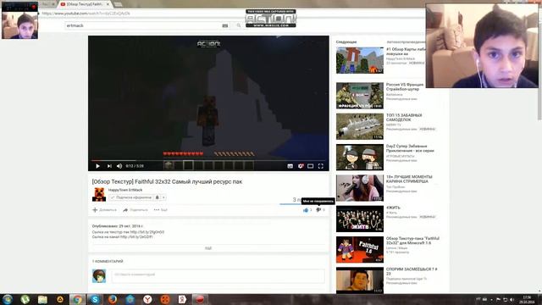Open Mozilla Firefox from taskbar

[x=113, y=299]
